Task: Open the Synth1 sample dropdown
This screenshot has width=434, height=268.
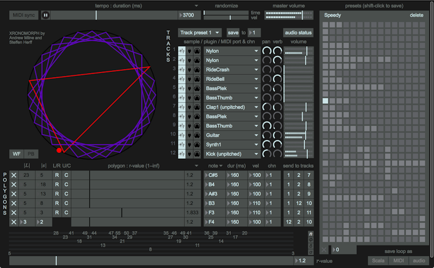Action: (x=232, y=144)
